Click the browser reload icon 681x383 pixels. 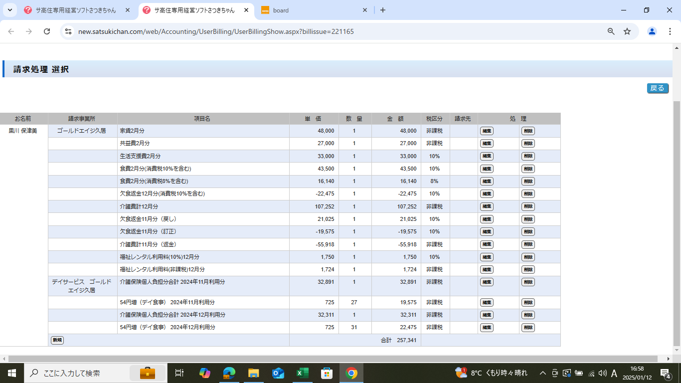coord(47,31)
